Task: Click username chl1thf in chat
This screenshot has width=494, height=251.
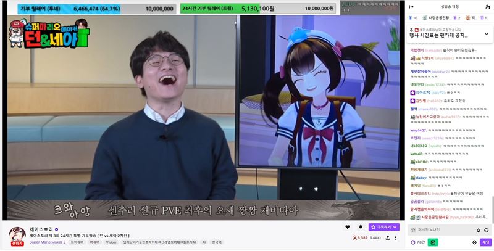Action: pyautogui.click(x=422, y=162)
